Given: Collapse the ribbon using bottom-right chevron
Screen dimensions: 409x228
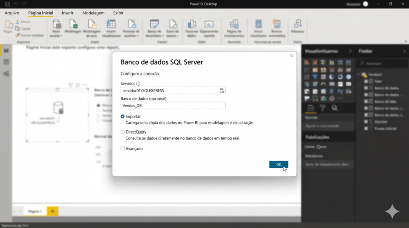Looking at the screenshot, I should tap(406, 41).
